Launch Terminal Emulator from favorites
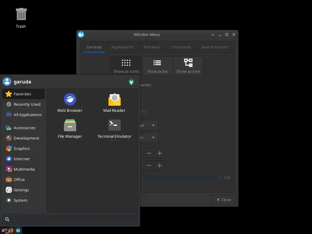The width and height of the screenshot is (312, 234). coord(115,129)
